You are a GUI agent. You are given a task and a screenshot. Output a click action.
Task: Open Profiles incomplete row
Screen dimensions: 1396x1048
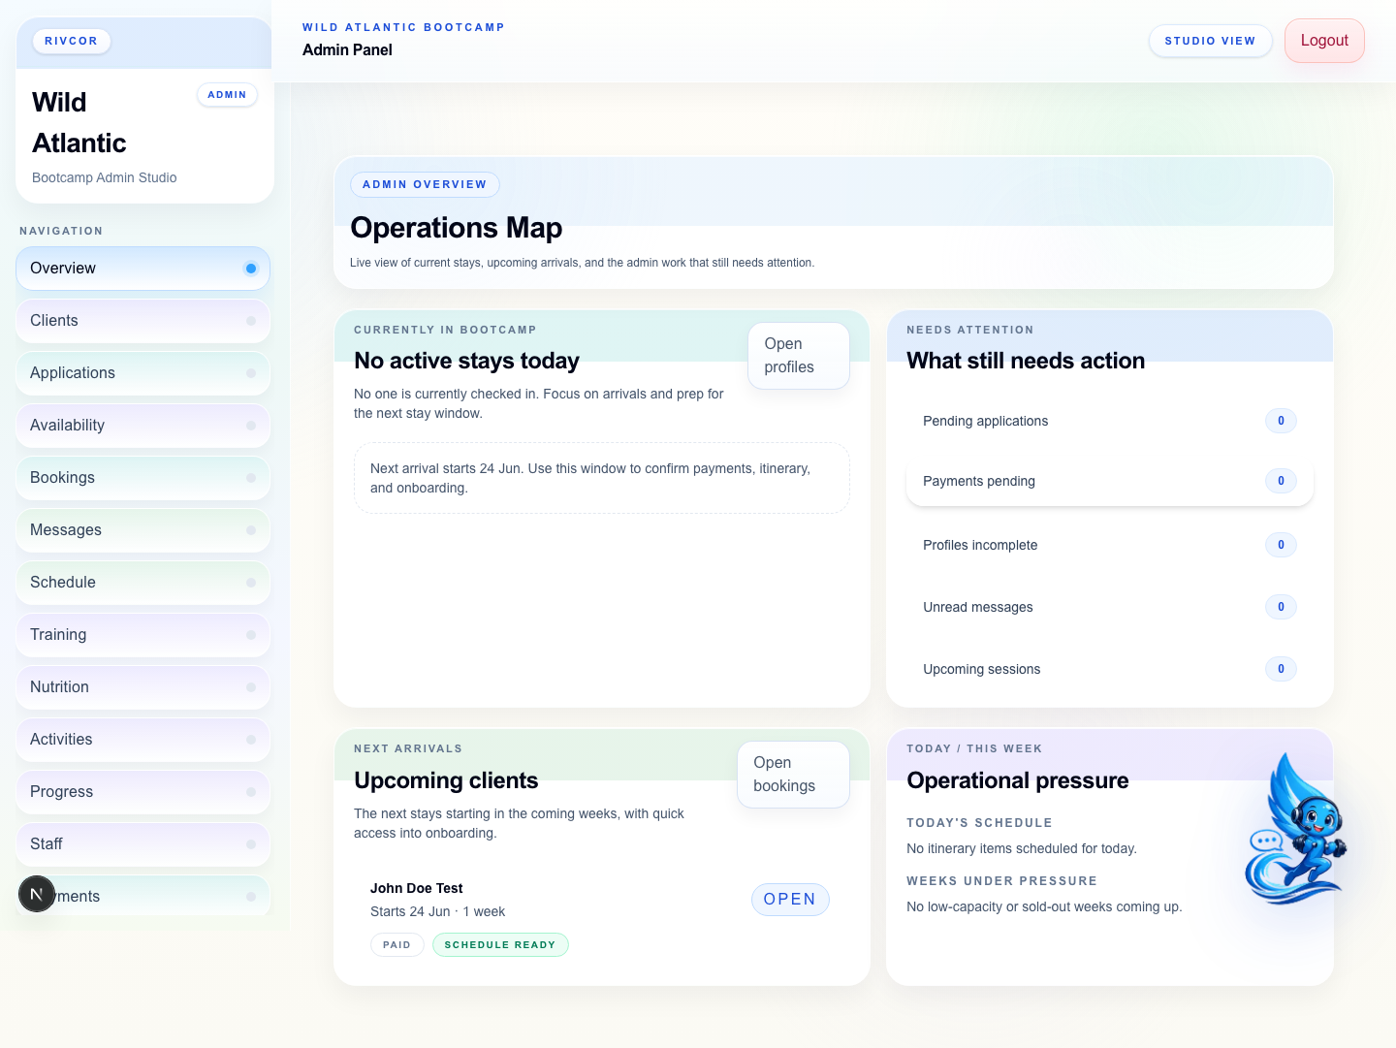tap(1109, 545)
